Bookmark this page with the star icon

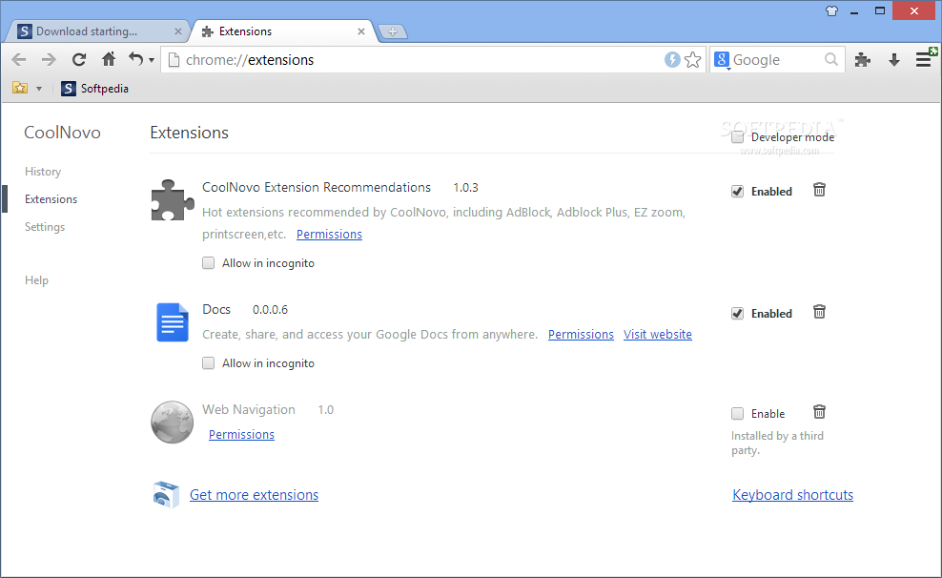693,59
